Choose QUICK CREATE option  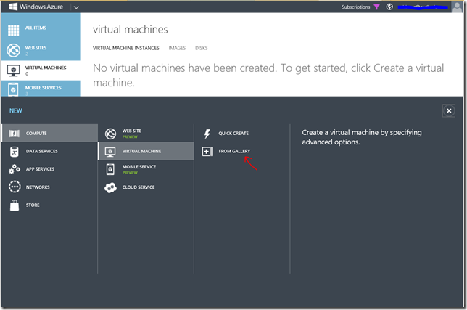click(233, 134)
